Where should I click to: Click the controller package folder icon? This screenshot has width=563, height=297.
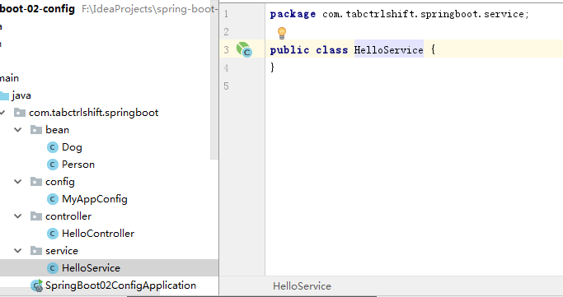click(36, 216)
